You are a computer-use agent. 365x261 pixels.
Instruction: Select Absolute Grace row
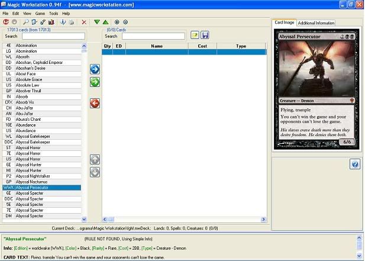[x=42, y=79]
